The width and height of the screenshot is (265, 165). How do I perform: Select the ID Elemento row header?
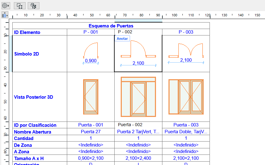pos(40,32)
